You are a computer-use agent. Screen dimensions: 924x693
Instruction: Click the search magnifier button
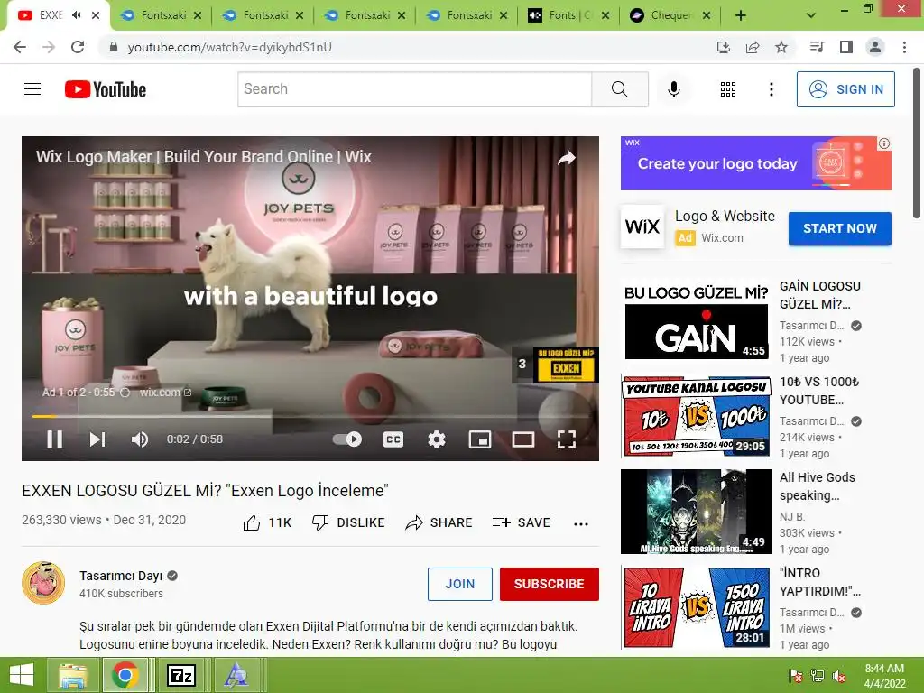point(619,89)
